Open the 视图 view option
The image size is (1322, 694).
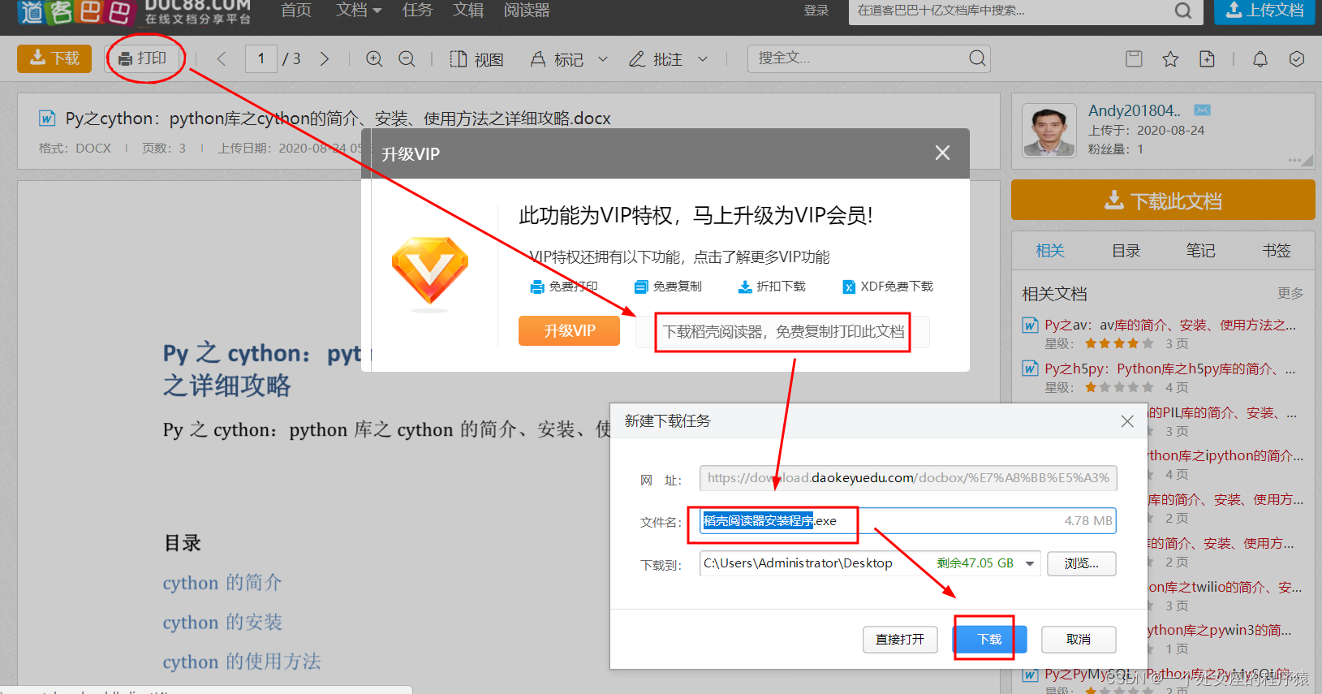point(476,59)
